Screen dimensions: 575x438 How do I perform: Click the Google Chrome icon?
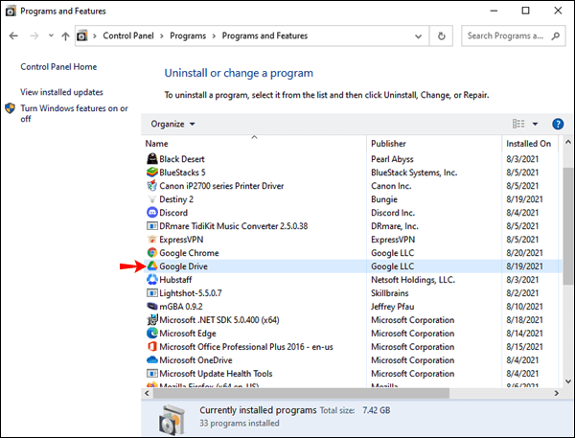151,253
